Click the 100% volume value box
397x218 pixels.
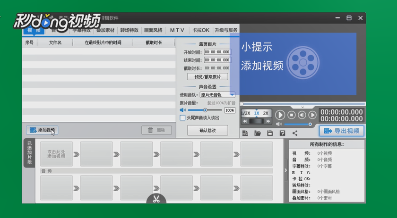[x=230, y=110]
